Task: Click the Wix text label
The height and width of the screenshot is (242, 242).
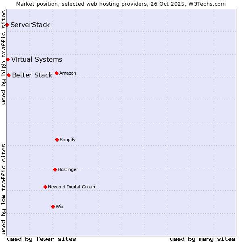Action: coord(60,207)
